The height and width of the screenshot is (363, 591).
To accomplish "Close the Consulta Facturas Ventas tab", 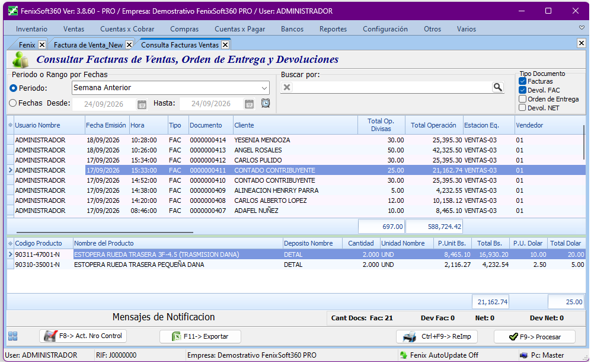I will pos(225,45).
